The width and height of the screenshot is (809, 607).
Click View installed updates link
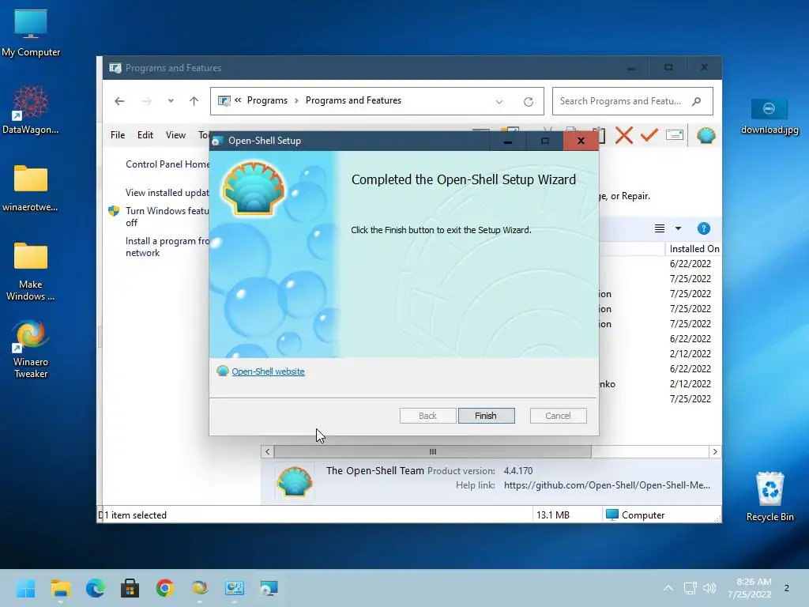(x=167, y=193)
